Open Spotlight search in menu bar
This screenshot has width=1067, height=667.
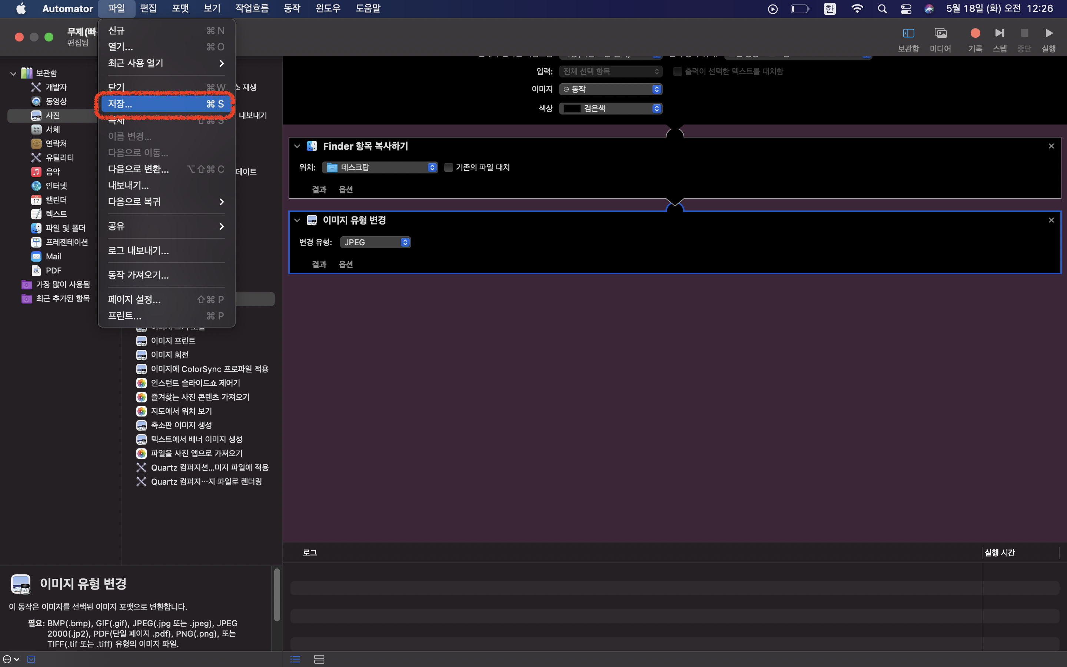[882, 9]
